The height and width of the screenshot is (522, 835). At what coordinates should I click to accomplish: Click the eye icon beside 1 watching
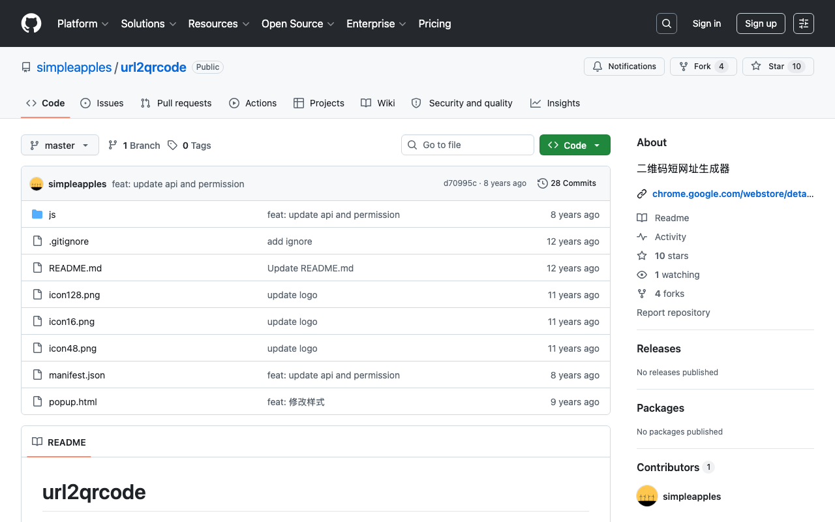click(x=642, y=275)
